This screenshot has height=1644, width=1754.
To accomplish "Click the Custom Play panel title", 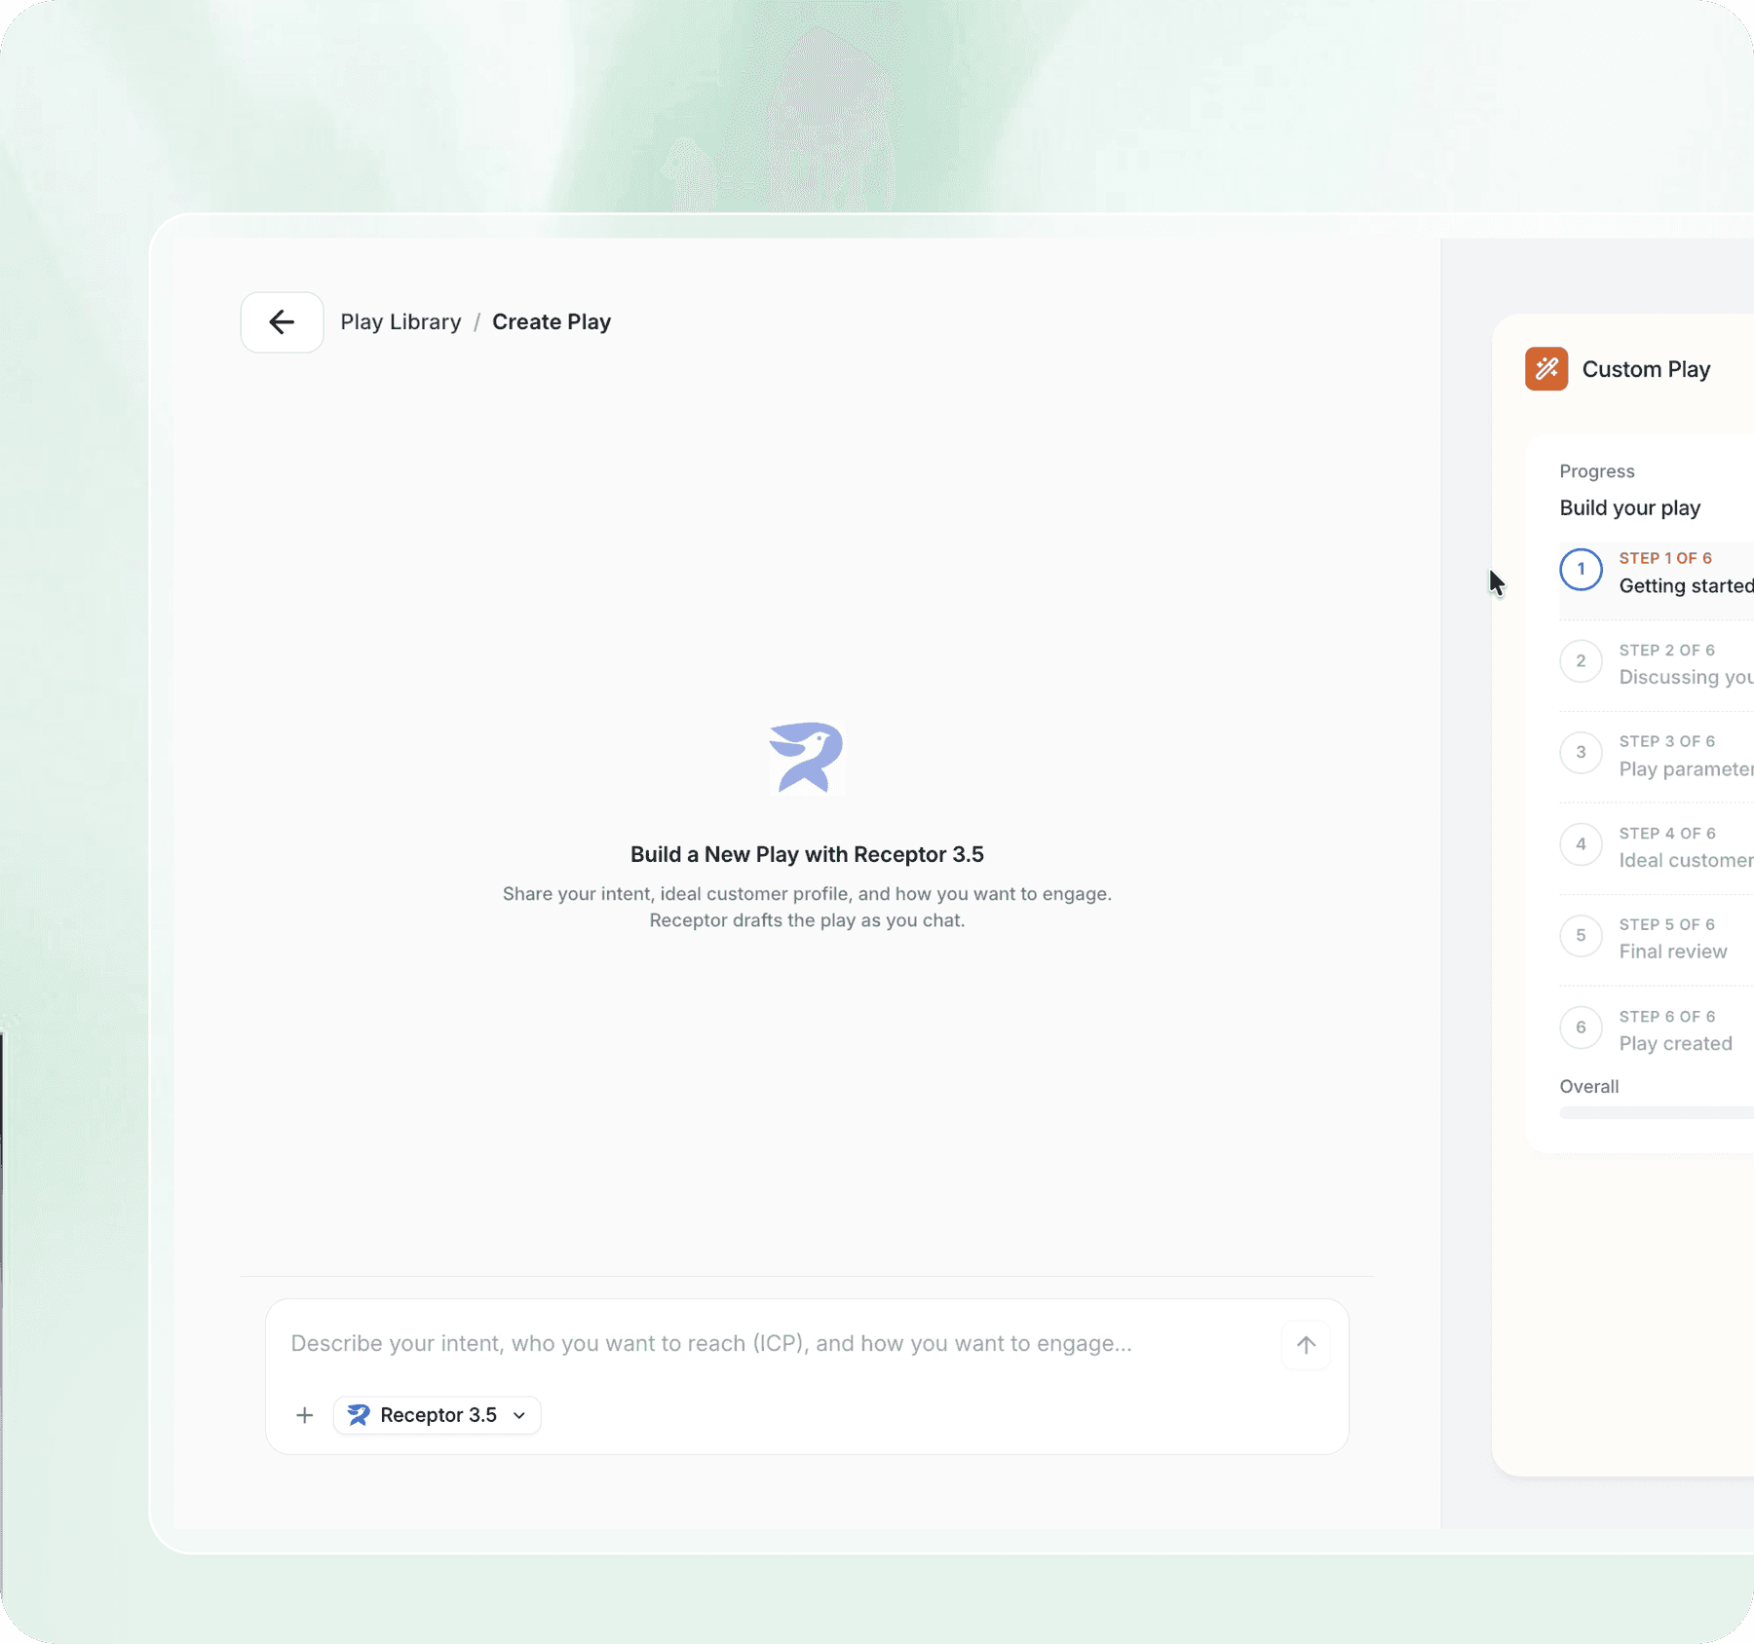I will [1646, 369].
